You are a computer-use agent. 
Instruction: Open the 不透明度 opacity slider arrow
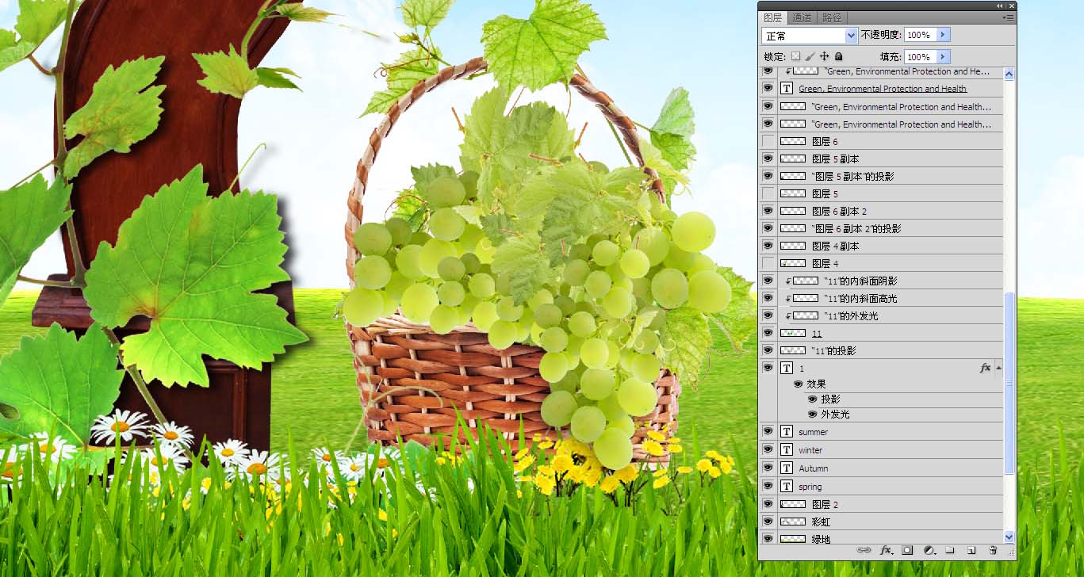coord(943,35)
